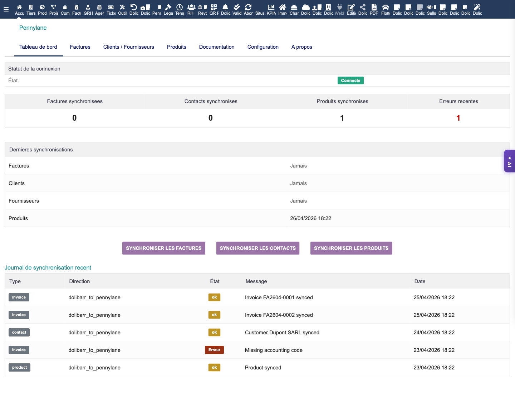The height and width of the screenshot is (402, 515).
Task: Open the hamburger menu in the top bar
Action: click(x=6, y=9)
